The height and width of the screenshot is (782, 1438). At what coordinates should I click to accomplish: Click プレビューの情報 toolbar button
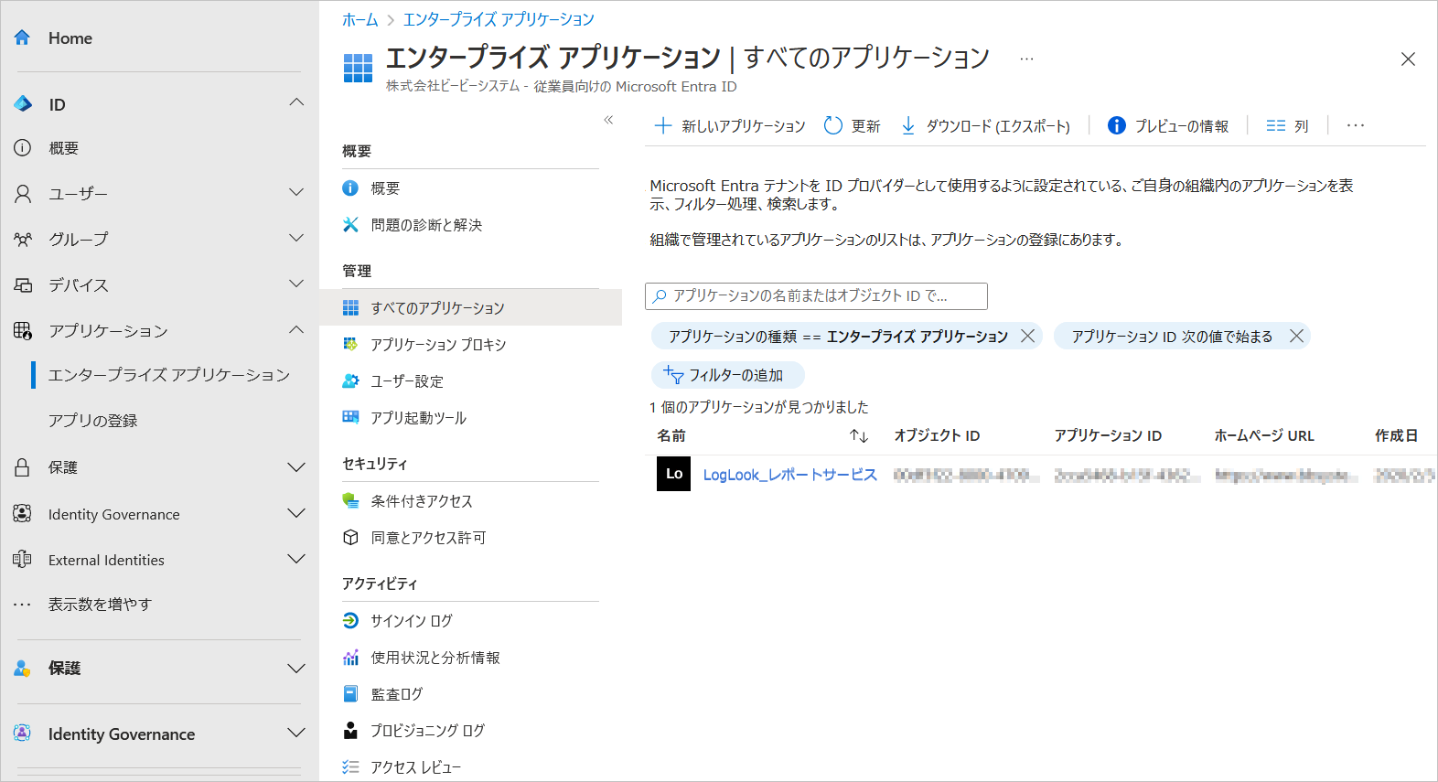pyautogui.click(x=1168, y=126)
